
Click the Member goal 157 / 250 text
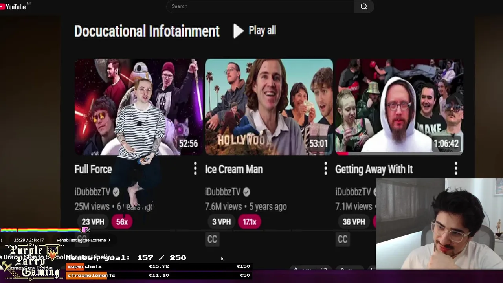click(126, 258)
